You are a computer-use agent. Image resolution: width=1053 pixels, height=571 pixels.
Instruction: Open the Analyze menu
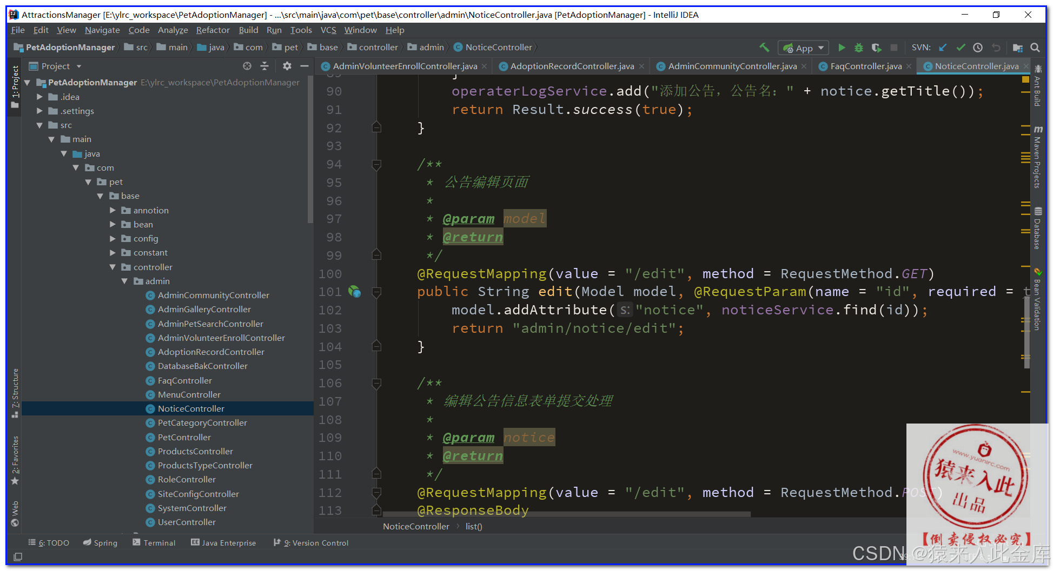pos(173,30)
